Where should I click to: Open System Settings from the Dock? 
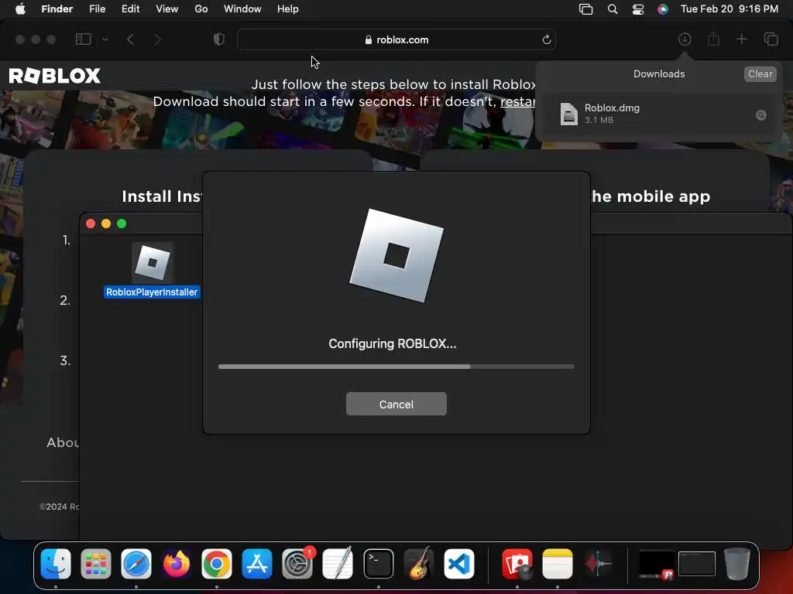pos(297,564)
